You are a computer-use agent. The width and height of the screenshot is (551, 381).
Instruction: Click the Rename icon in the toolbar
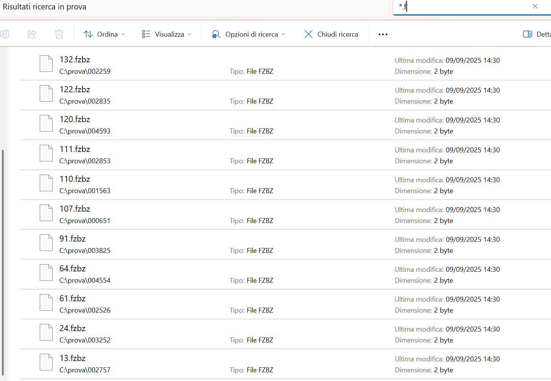pyautogui.click(x=5, y=34)
